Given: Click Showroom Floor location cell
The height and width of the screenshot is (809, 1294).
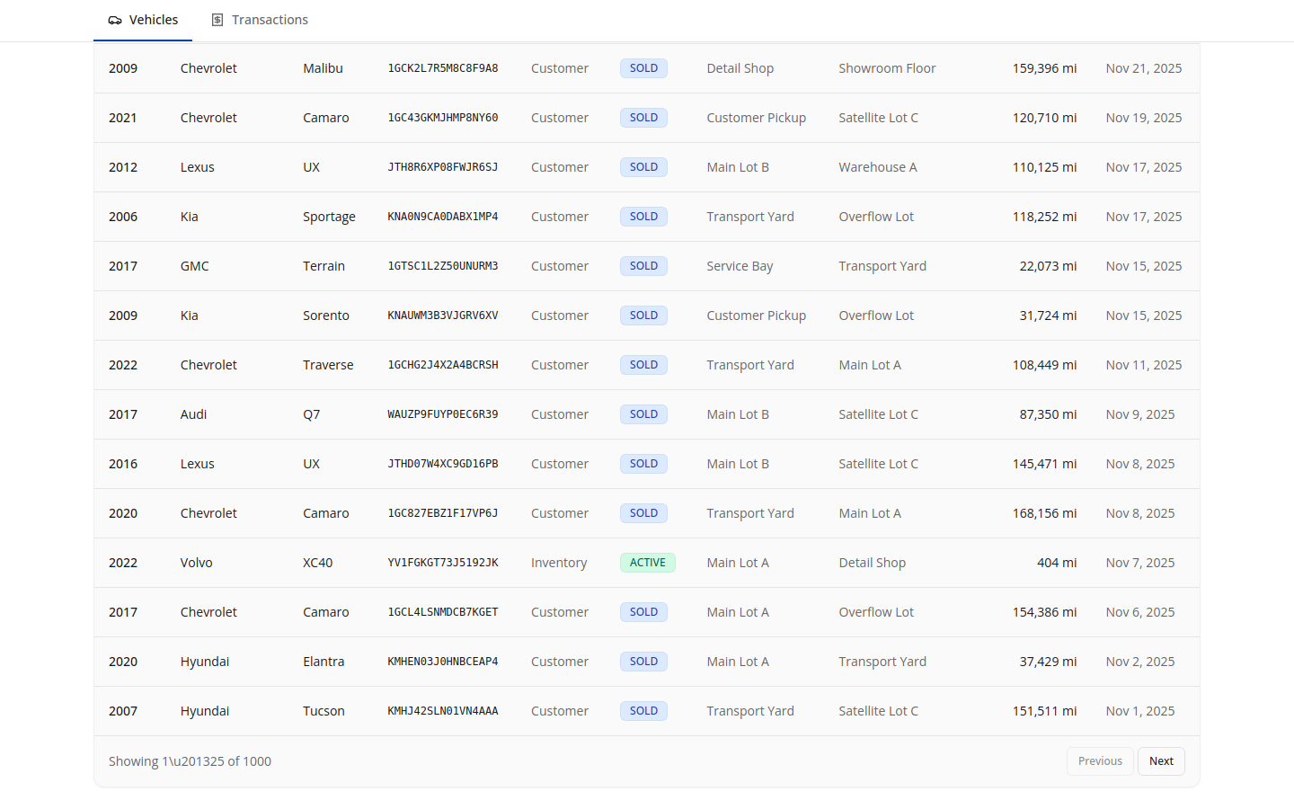Looking at the screenshot, I should click(887, 68).
